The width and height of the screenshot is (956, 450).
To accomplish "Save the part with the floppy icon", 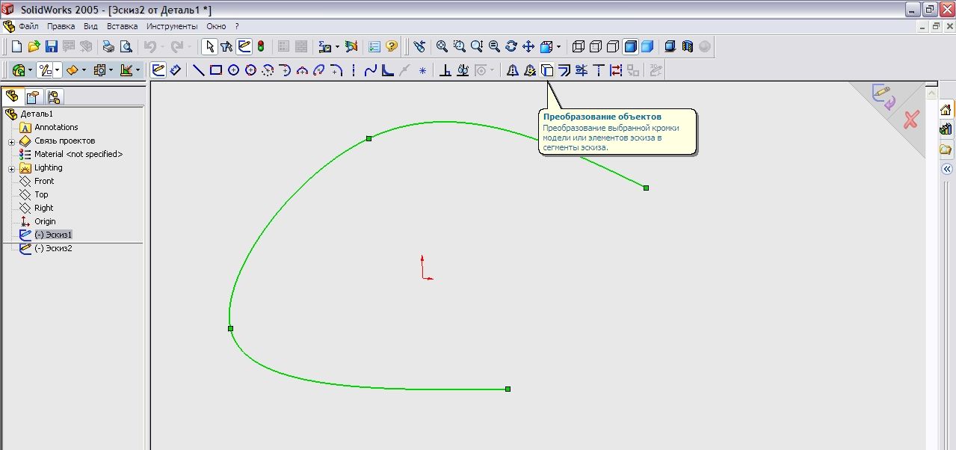I will [x=51, y=46].
